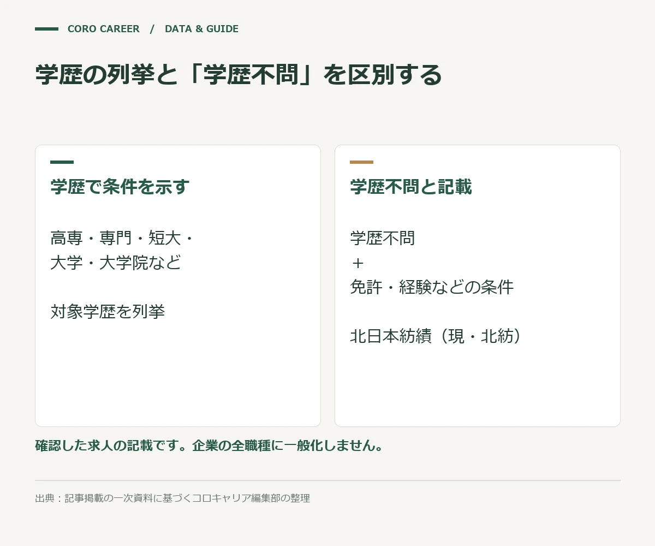Click the text 免許・経験などの条件
This screenshot has height=546, width=655.
(x=432, y=287)
